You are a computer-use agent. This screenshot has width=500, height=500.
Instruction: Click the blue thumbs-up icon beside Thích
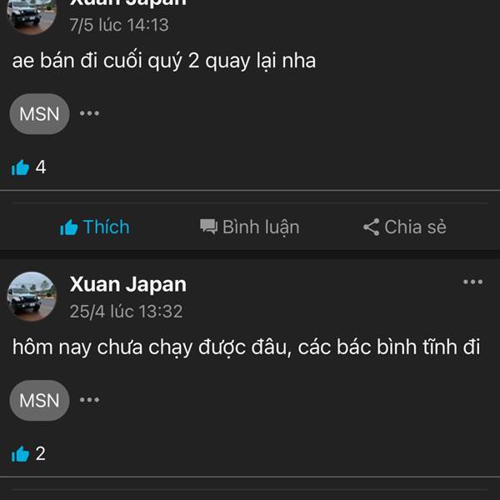69,227
